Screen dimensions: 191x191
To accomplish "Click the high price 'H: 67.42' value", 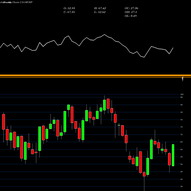I will click(x=100, y=8).
